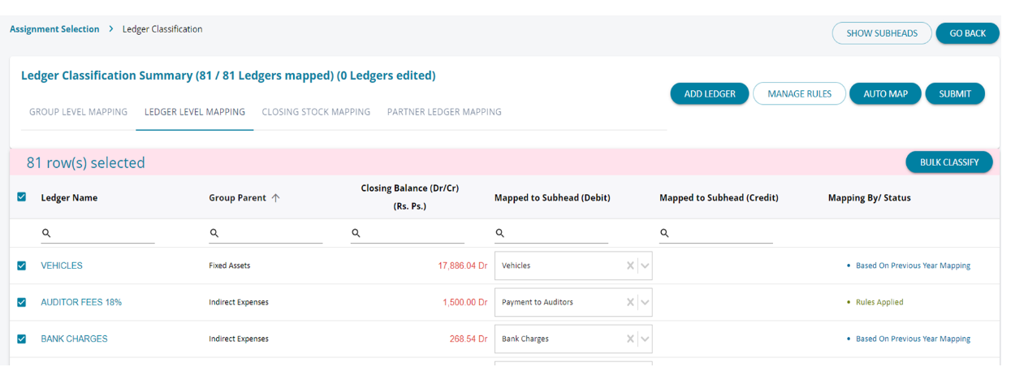1011x367 pixels.
Task: Click the Ledger Name search magnifier icon
Action: pyautogui.click(x=46, y=233)
